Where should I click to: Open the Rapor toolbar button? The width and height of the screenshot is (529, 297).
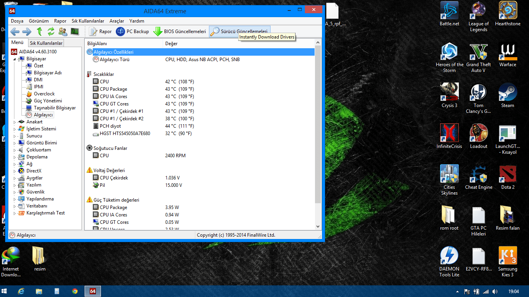pos(101,32)
